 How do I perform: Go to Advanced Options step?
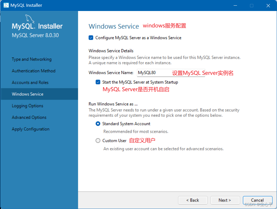tap(29, 117)
